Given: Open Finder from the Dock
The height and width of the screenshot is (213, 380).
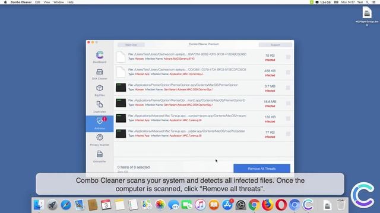Looking at the screenshot, I should [39, 205].
